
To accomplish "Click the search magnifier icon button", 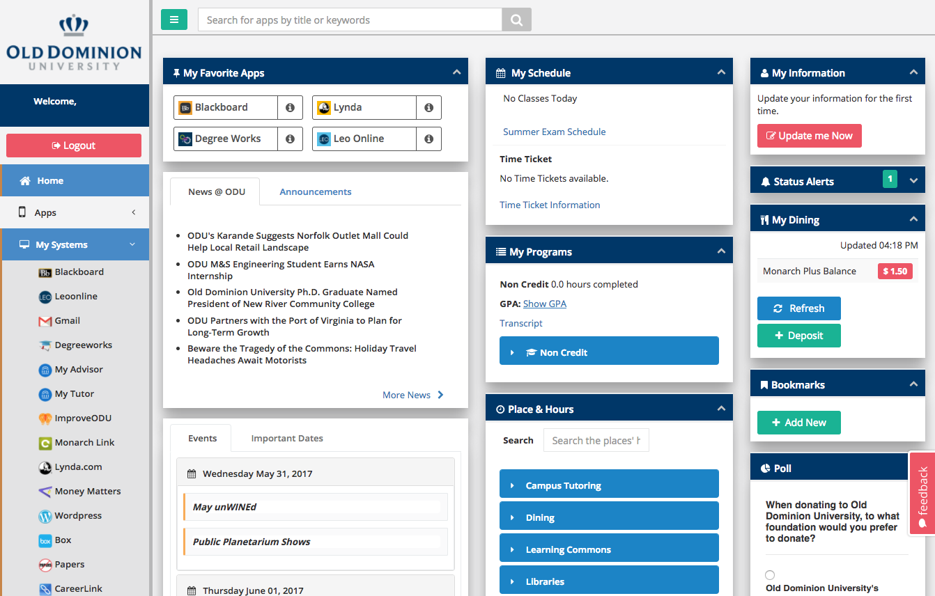I will click(x=516, y=20).
